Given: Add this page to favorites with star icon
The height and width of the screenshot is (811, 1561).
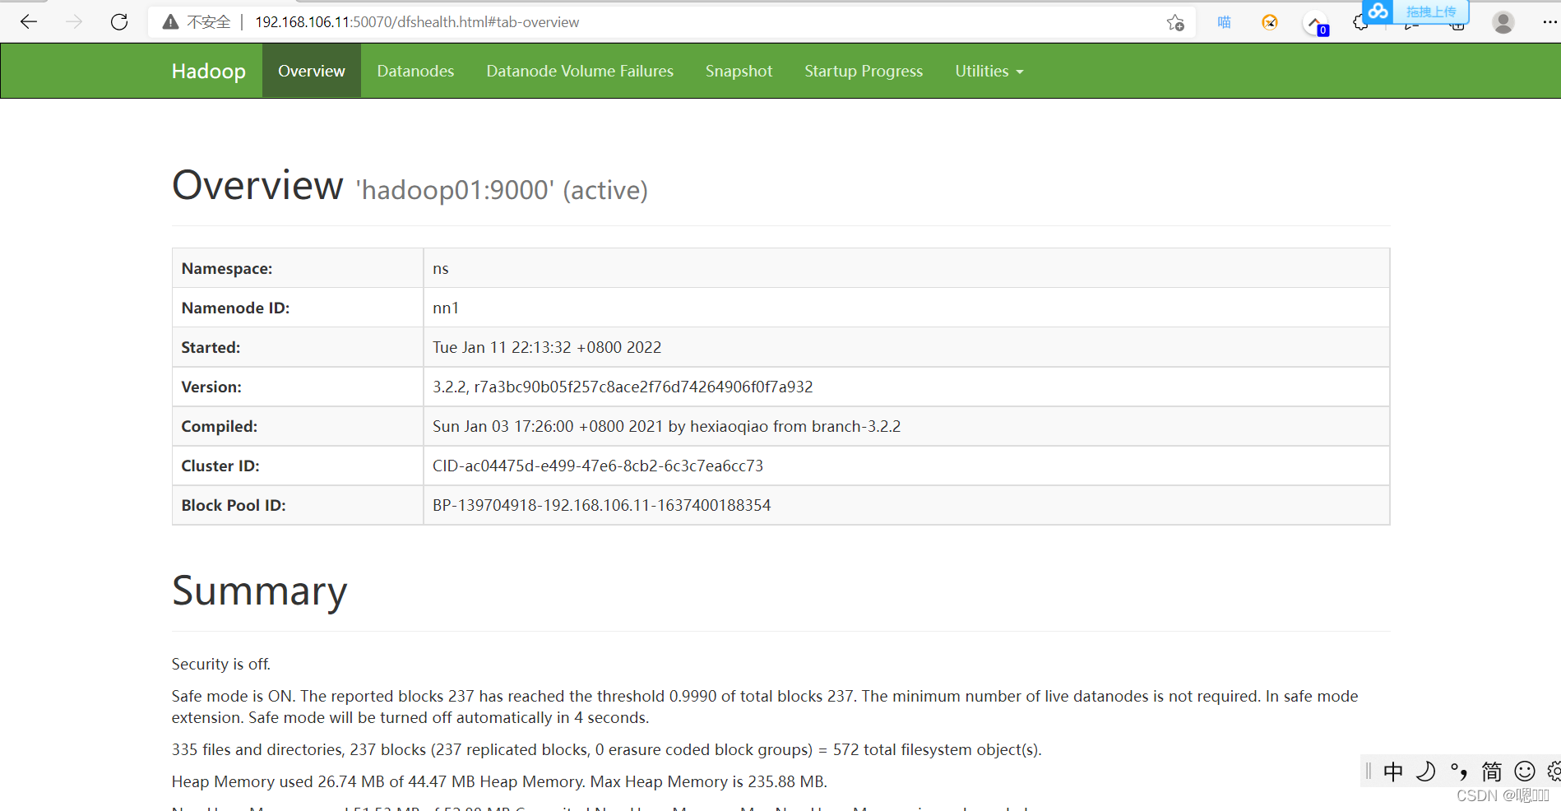Looking at the screenshot, I should point(1175,22).
